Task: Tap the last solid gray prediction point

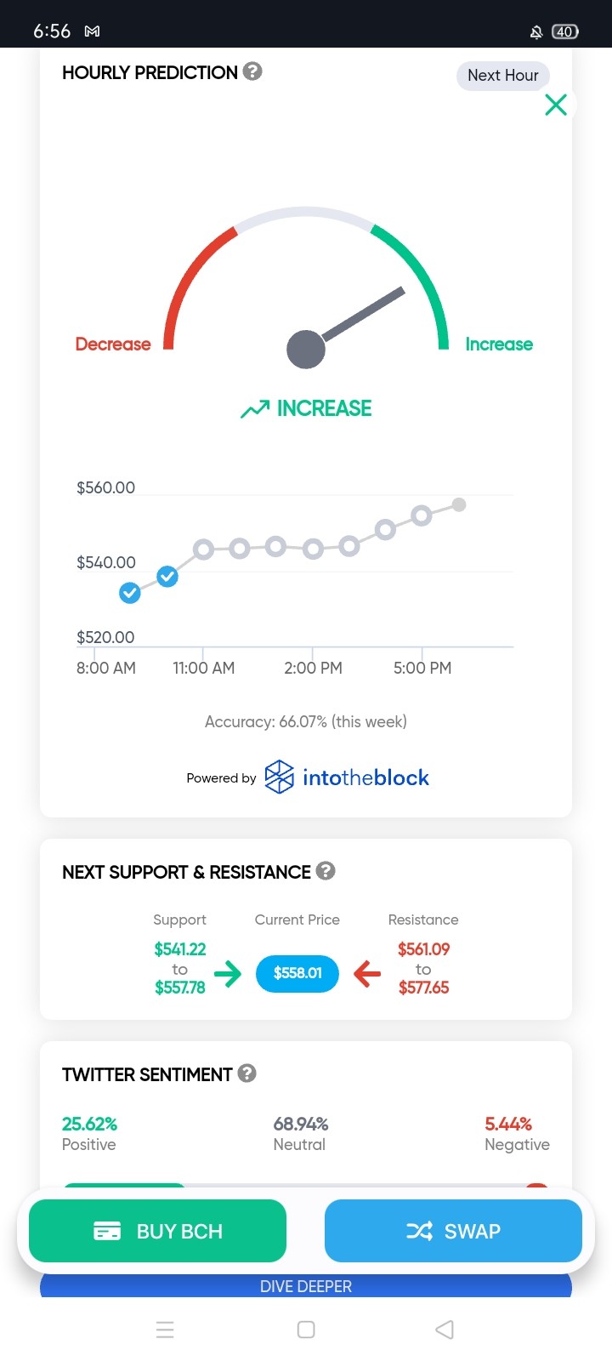Action: 459,505
